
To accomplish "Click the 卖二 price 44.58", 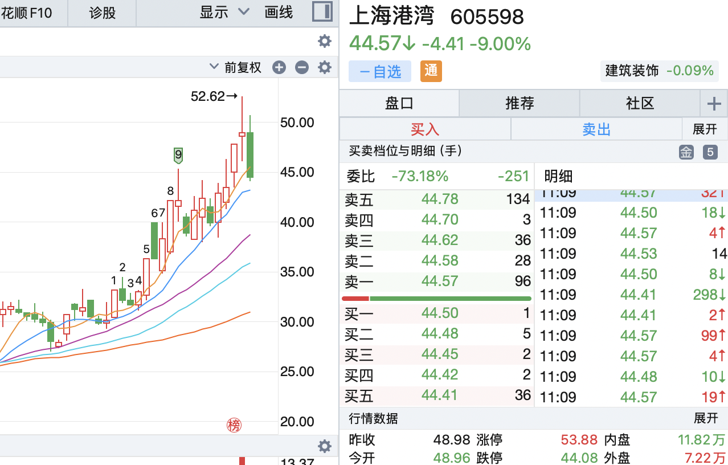I will 440,260.
